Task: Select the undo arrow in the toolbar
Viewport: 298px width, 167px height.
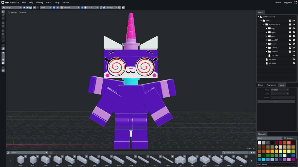Action: [x=34, y=7]
